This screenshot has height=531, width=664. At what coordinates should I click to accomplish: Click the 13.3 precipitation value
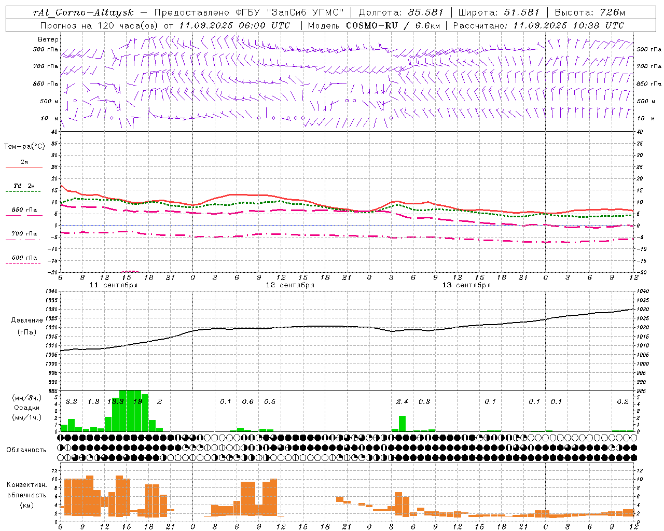point(115,402)
